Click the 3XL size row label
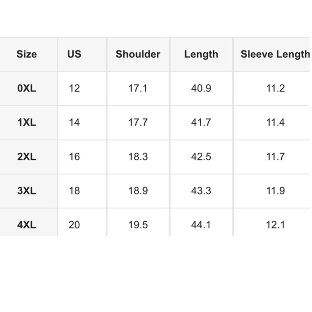This screenshot has height=312, width=312. pos(27,191)
